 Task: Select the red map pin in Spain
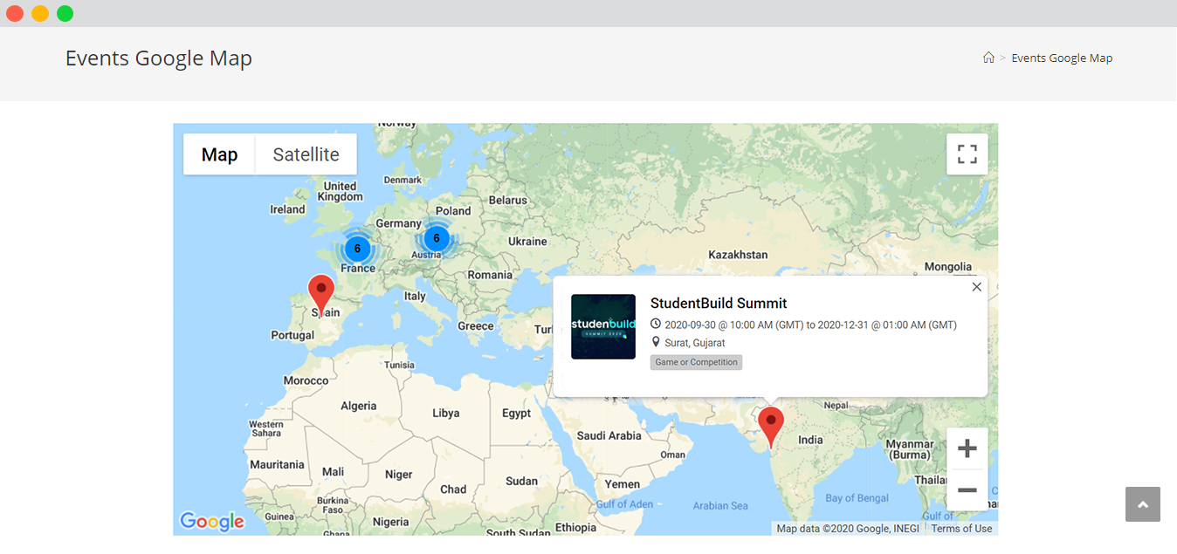tap(321, 295)
